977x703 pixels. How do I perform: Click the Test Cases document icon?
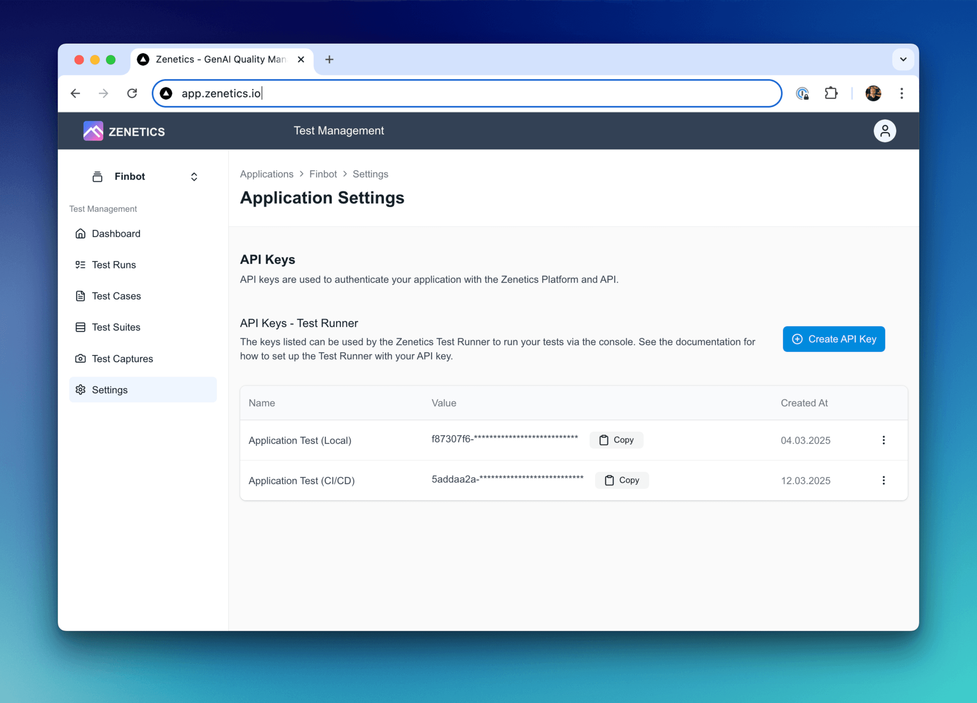coord(81,296)
